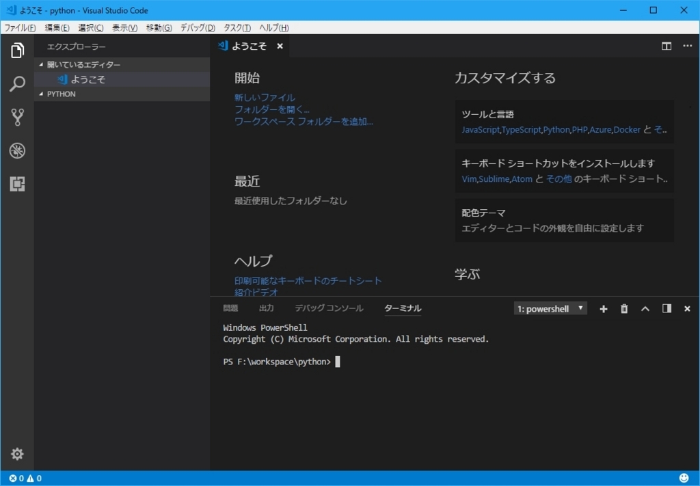Open the 移動(G) menu

coord(159,27)
